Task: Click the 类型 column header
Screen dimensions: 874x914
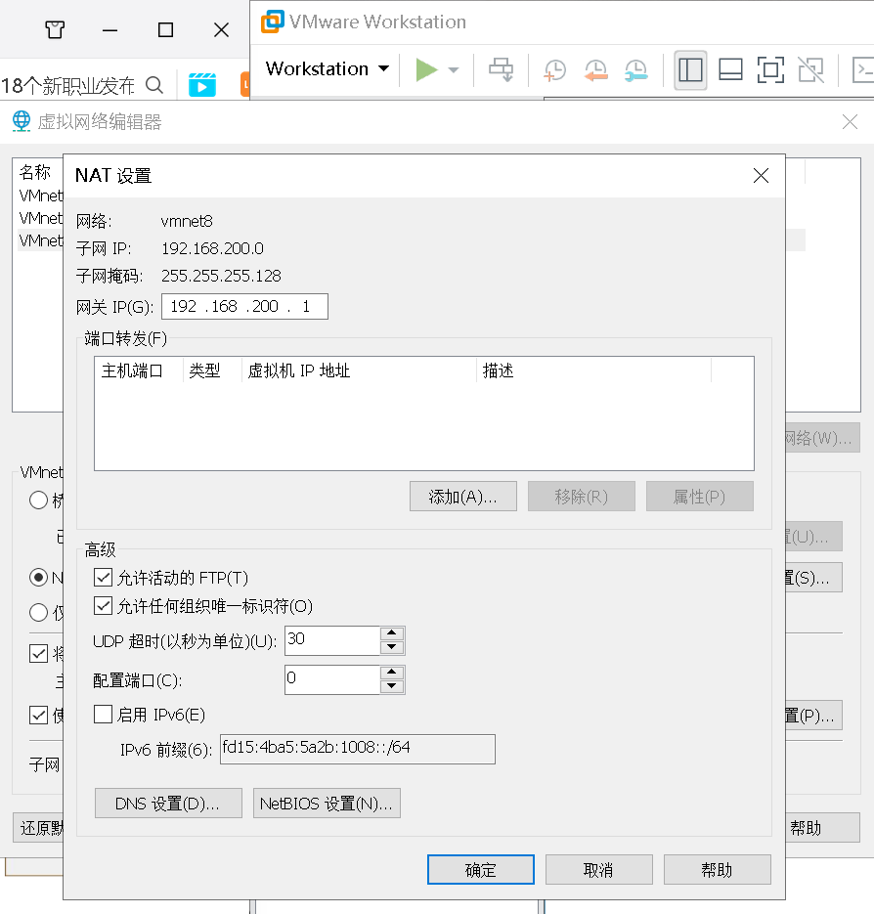Action: (204, 370)
